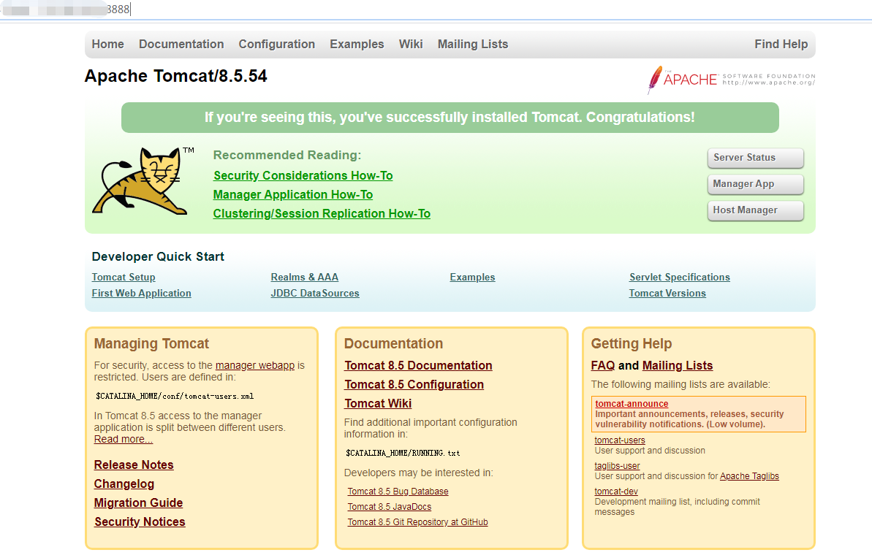872x558 pixels.
Task: Open Documentation in the navigation bar
Action: [x=181, y=44]
